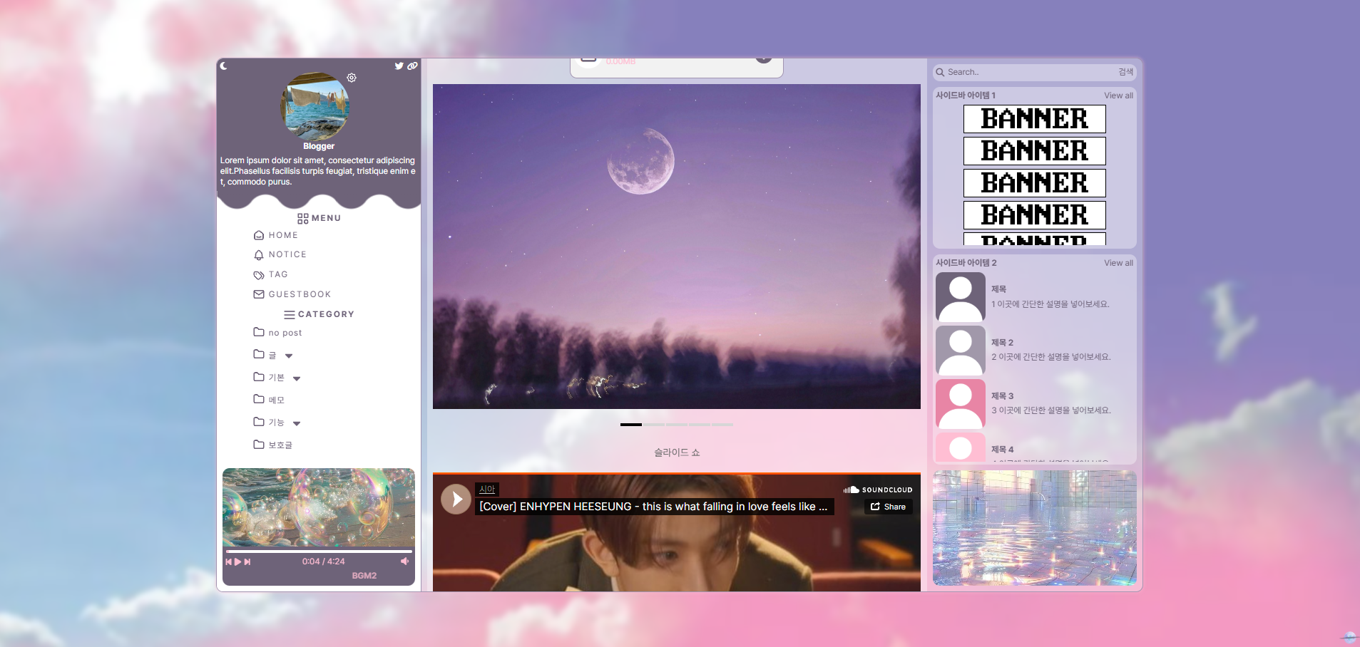
Task: Open the 기본 category label
Action: click(276, 378)
